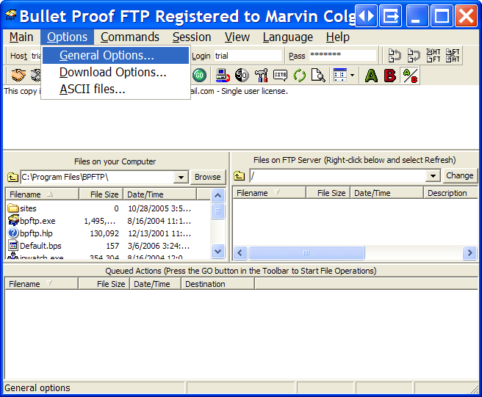Open the Commands menu
Viewport: 482px width, 397px height.
tap(129, 37)
